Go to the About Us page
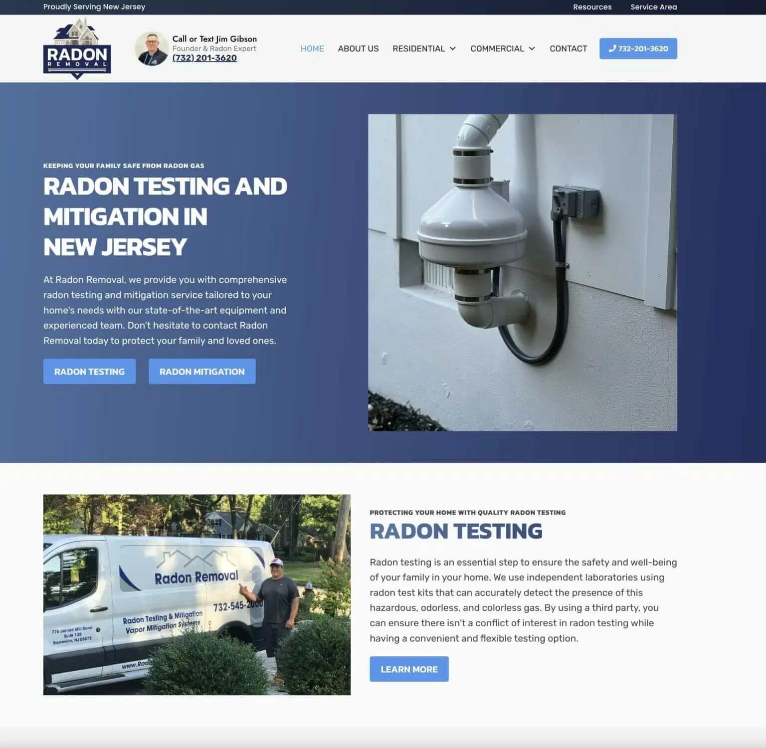Image resolution: width=766 pixels, height=748 pixels. pos(358,49)
